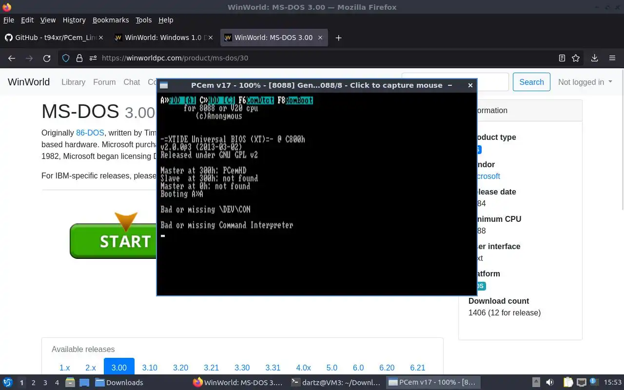The image size is (624, 390).
Task: Switch to WinWorld Windows 1.0 tab
Action: coord(164,38)
